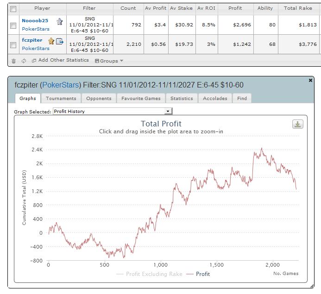Sort by the Count column header
Image resolution: width=321 pixels, height=294 pixels.
(128, 8)
